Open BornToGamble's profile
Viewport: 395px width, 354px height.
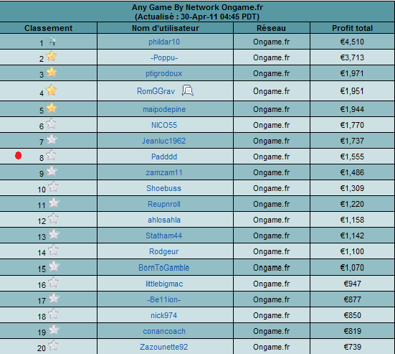163,268
